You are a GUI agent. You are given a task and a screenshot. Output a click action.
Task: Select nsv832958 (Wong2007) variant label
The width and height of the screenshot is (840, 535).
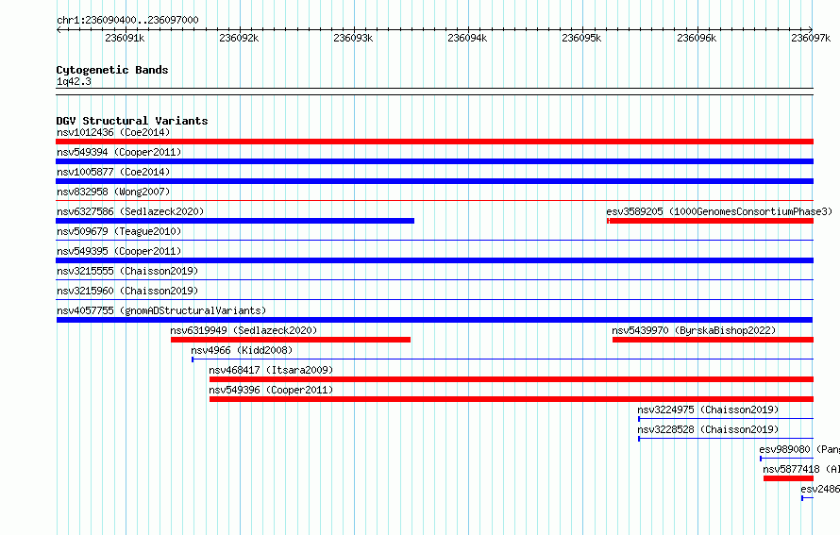tap(113, 192)
